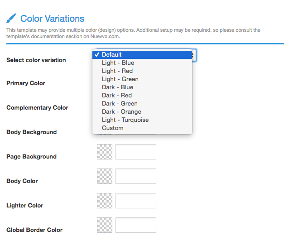This screenshot has width=284, height=241.
Task: Choose Light - Blue color variation
Action: (x=142, y=63)
